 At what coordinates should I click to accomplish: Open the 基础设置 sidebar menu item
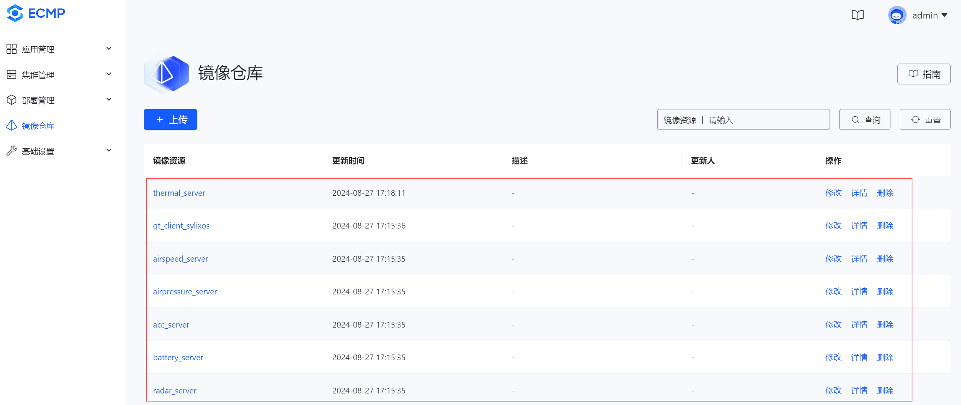(38, 151)
